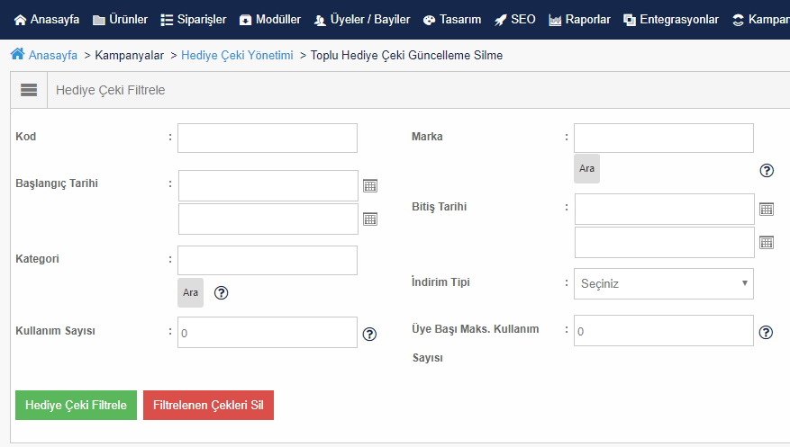Show help for the Marka field
Viewport: 790px width, 447px height.
[767, 171]
